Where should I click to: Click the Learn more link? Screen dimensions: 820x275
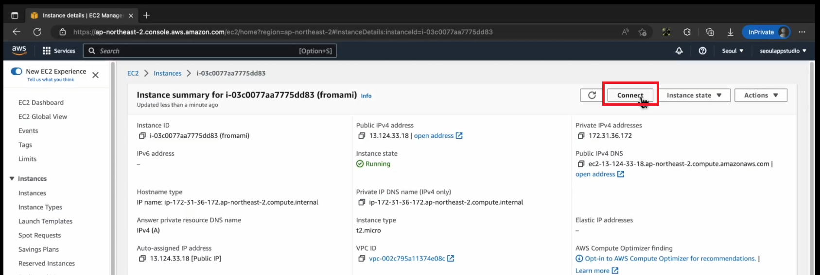(x=597, y=271)
